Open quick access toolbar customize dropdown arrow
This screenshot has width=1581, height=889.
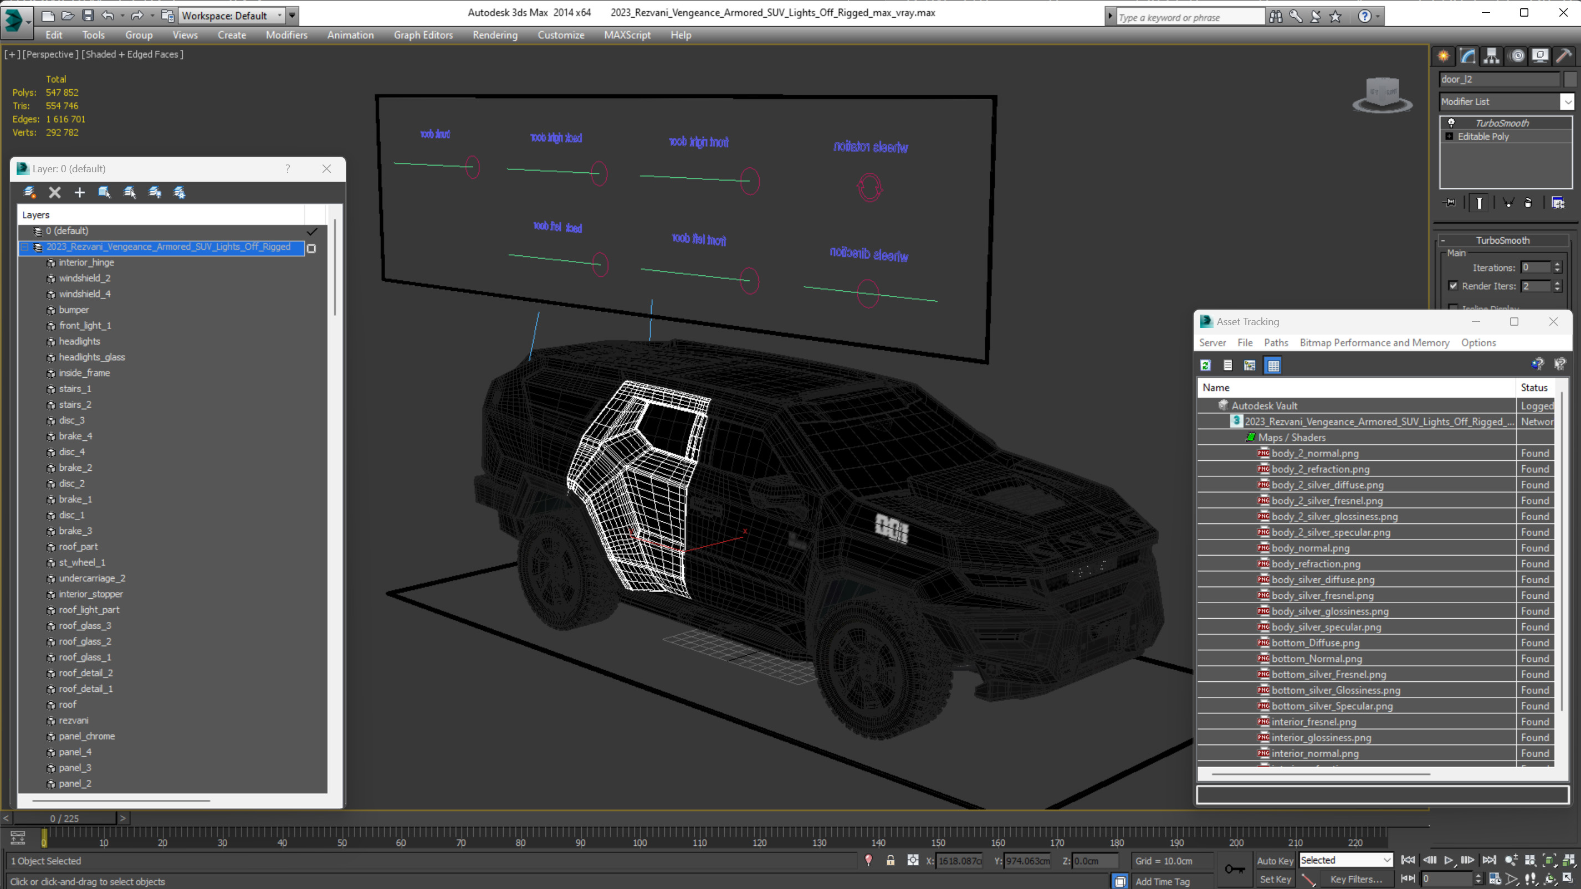click(292, 16)
